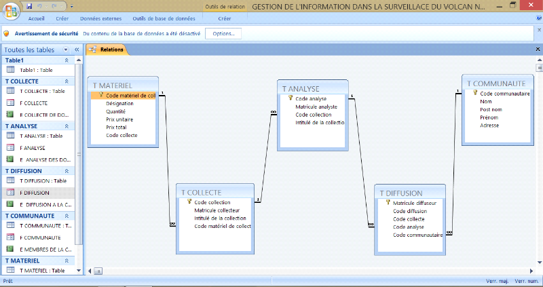Image resolution: width=543 pixels, height=287 pixels.
Task: Collapse the T COLLECTE group
Action: click(x=66, y=81)
